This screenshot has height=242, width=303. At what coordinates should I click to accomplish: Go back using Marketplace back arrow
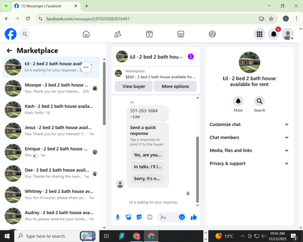coord(9,50)
